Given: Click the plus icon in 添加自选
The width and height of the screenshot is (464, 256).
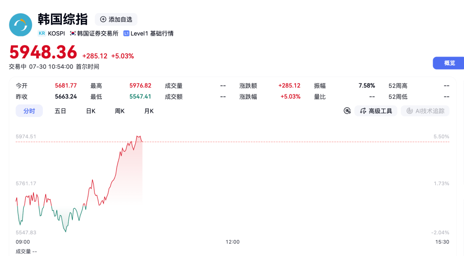Looking at the screenshot, I should coord(103,19).
